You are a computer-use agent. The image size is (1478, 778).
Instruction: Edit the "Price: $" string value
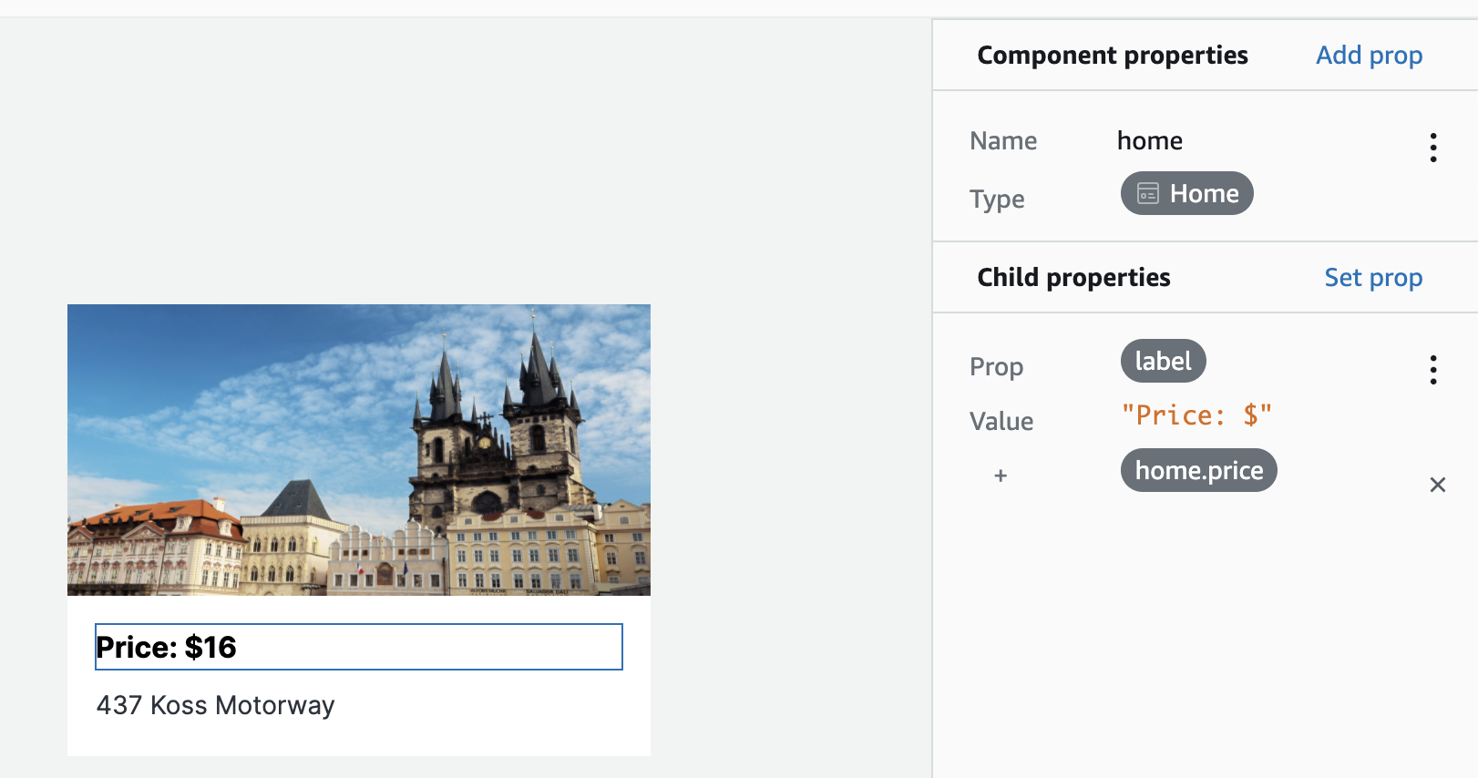(x=1196, y=415)
